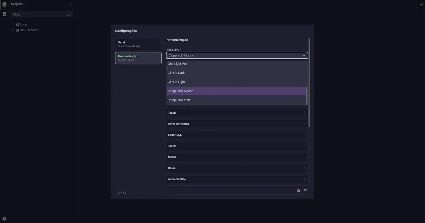The image size is (425, 223).
Task: Expand the SGI - Mosaro tree node
Action: pyautogui.click(x=13, y=30)
